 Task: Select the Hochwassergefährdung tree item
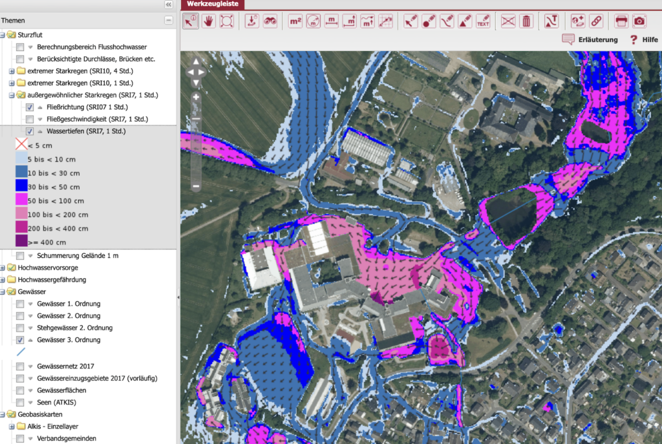[52, 280]
